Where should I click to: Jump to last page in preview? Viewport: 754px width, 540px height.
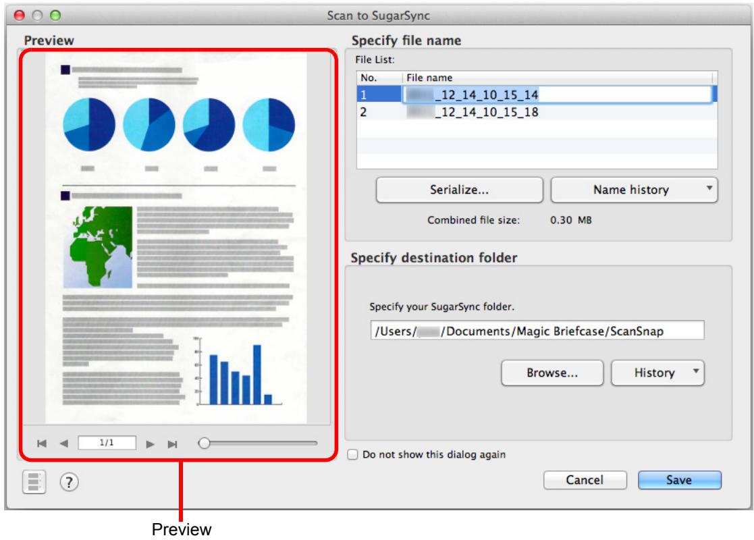coord(172,444)
